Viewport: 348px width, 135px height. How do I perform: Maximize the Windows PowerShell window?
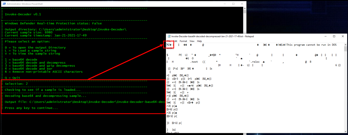click(x=233, y=4)
